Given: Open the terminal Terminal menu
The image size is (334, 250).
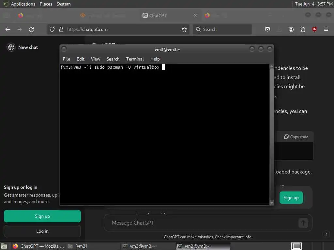Looking at the screenshot, I should (x=135, y=59).
